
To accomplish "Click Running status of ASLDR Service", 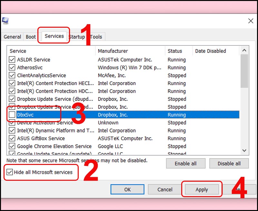I will click(x=176, y=60).
